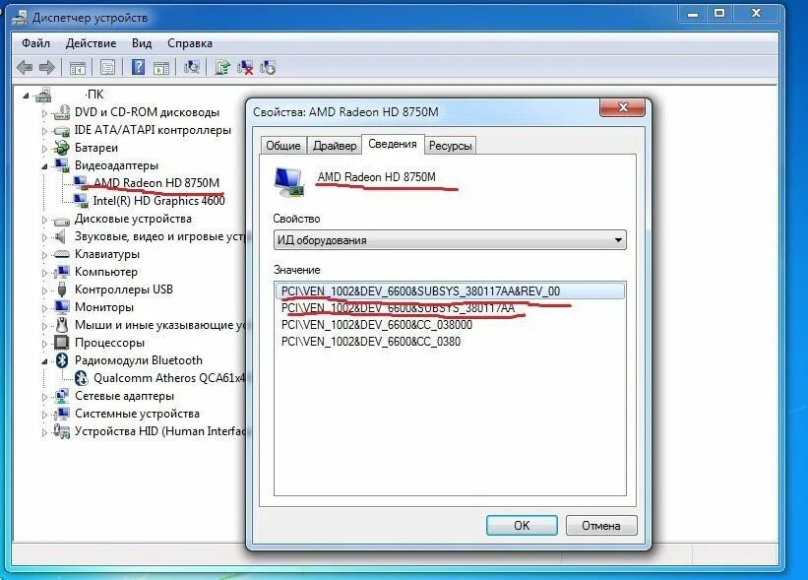Open the Действие menu

pos(92,43)
